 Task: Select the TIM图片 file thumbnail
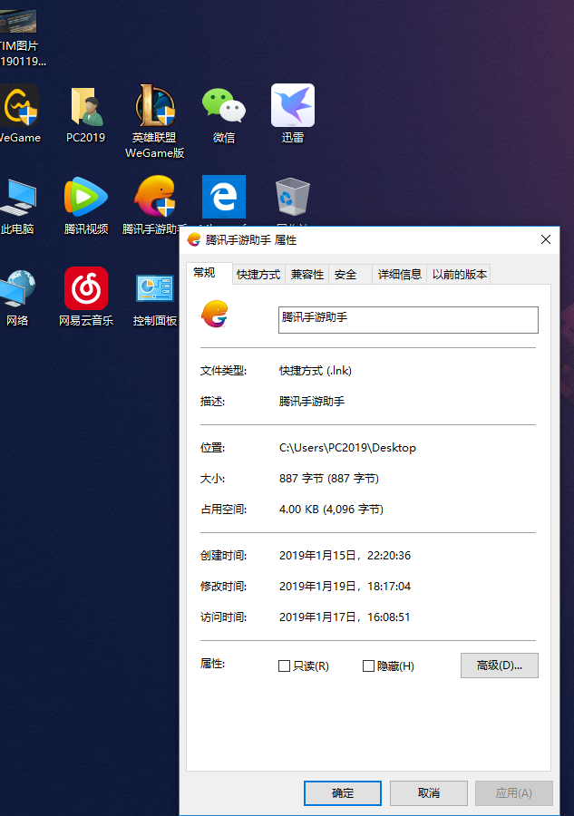(x=19, y=22)
